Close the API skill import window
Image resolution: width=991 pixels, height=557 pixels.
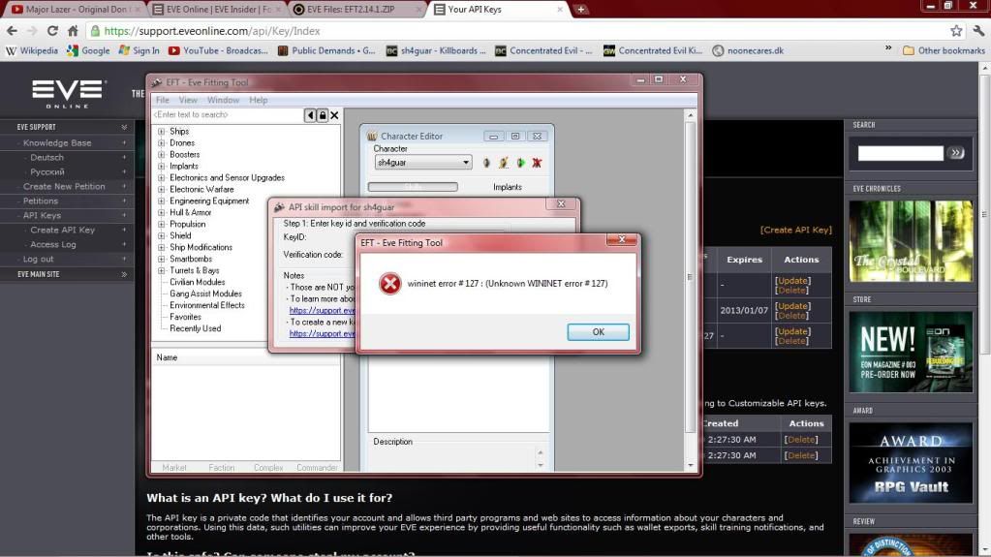(561, 204)
